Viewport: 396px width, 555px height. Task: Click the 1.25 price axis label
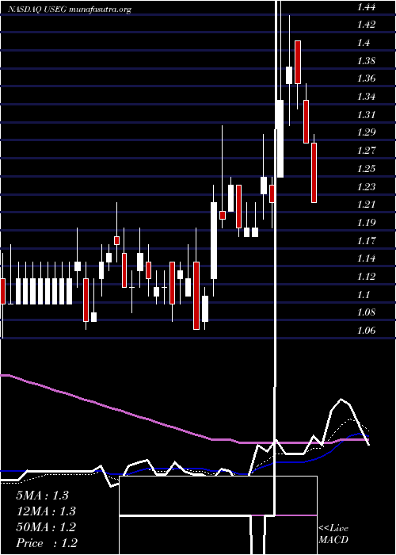(x=366, y=168)
